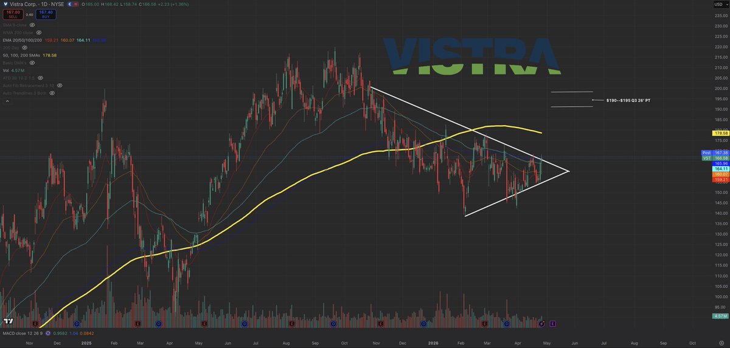
Task: Click the lightning event marker before May 2026
Action: (541, 323)
